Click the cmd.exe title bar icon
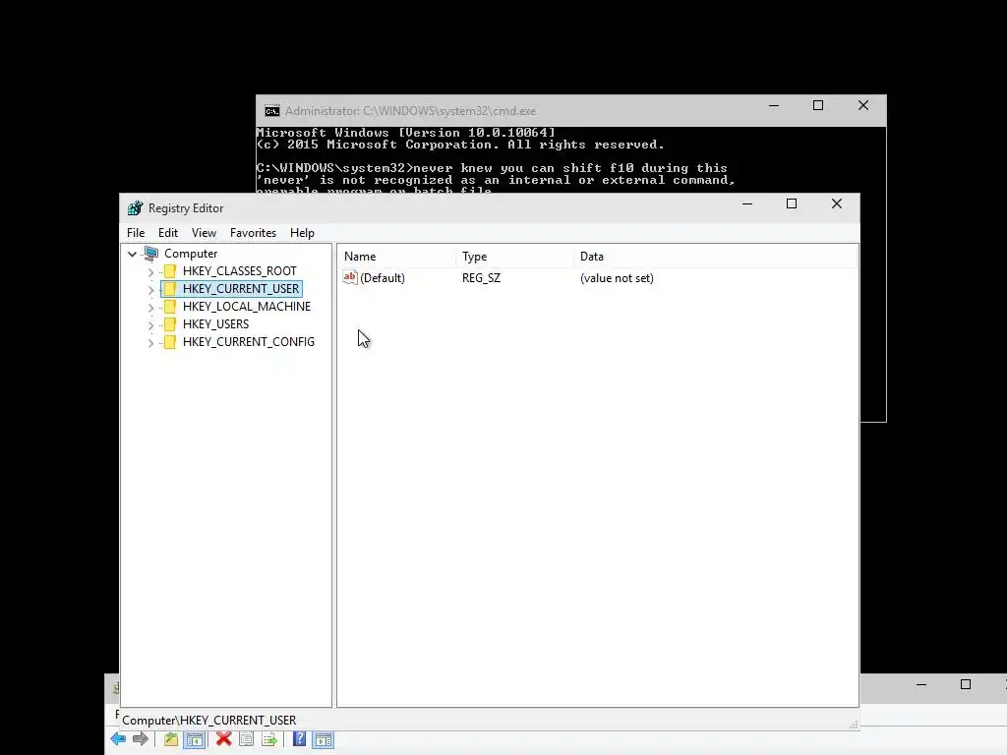This screenshot has width=1007, height=755. pos(272,111)
